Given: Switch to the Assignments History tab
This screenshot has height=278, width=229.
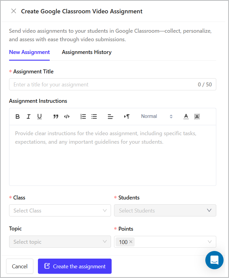Looking at the screenshot, I should pos(86,52).
